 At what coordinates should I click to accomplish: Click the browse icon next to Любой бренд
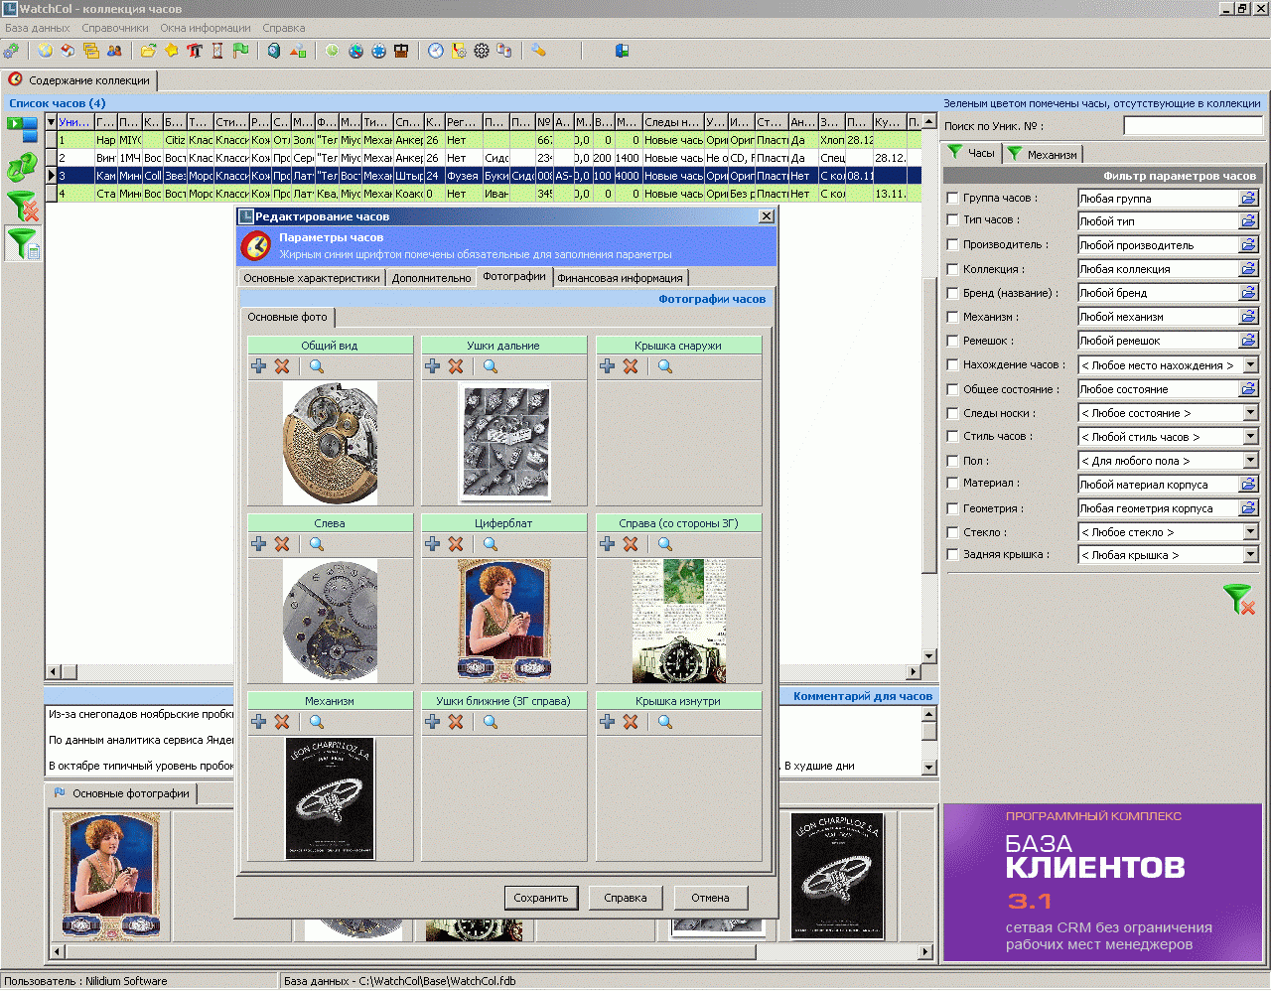point(1248,293)
